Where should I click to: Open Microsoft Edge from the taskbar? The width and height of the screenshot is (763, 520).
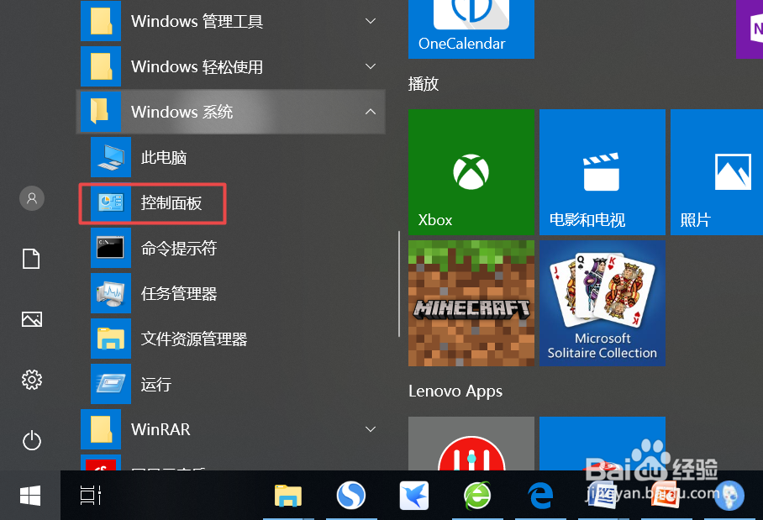[540, 496]
